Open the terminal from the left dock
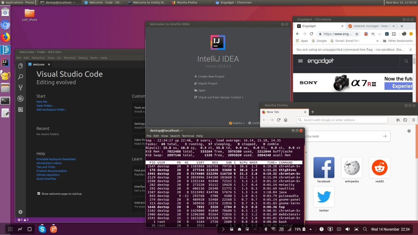This screenshot has height=235, width=418. (x=5, y=100)
